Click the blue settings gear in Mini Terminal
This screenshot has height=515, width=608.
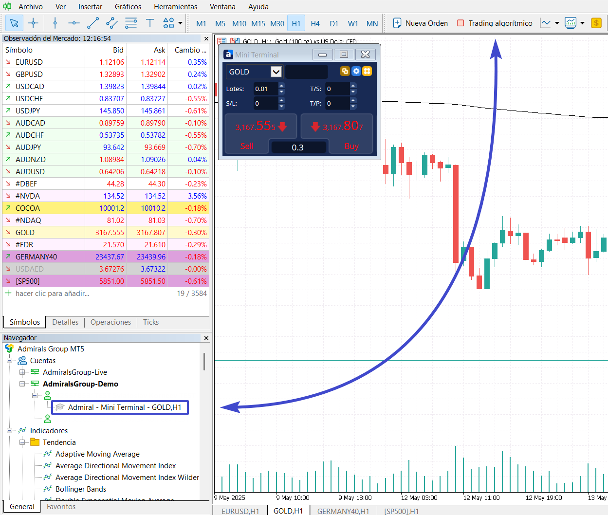[356, 71]
